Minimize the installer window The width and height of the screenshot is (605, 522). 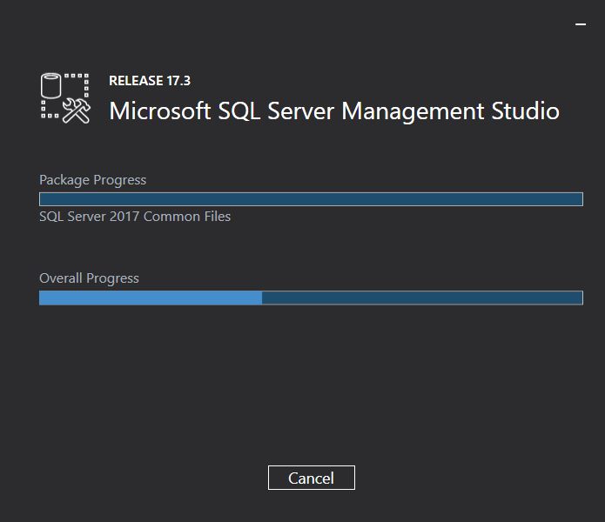pyautogui.click(x=581, y=25)
